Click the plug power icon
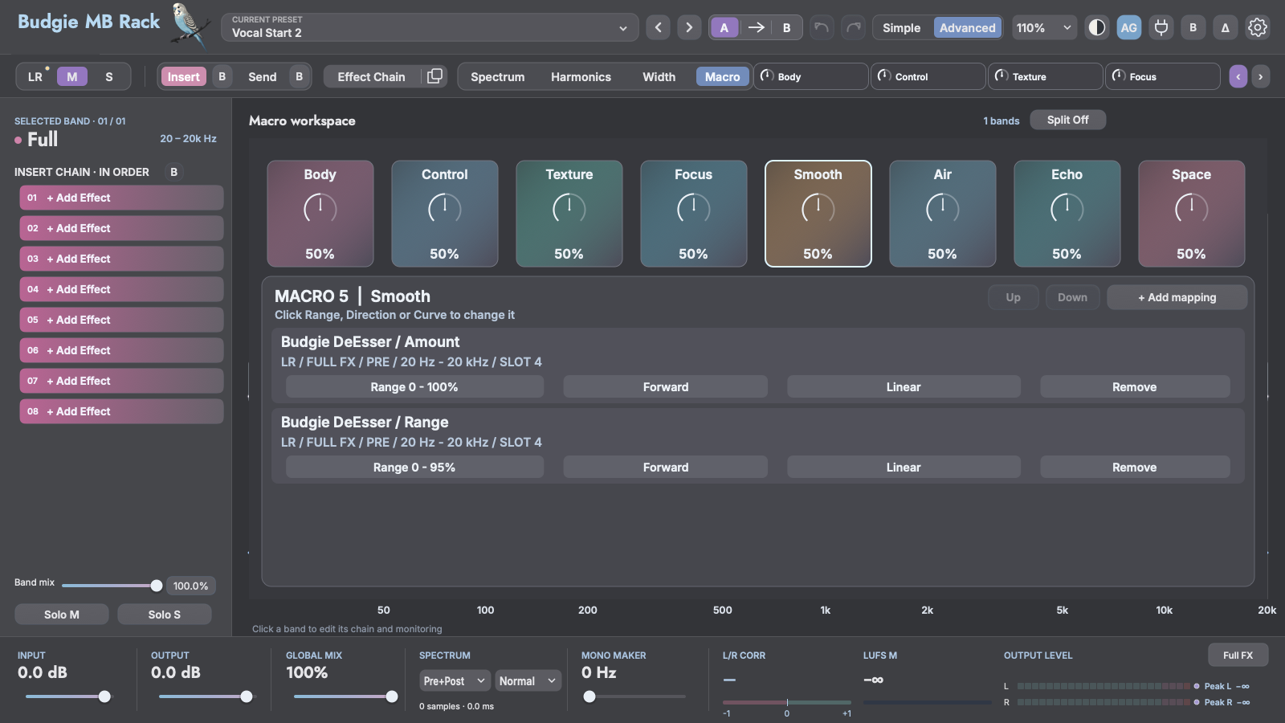The image size is (1285, 723). pyautogui.click(x=1161, y=27)
